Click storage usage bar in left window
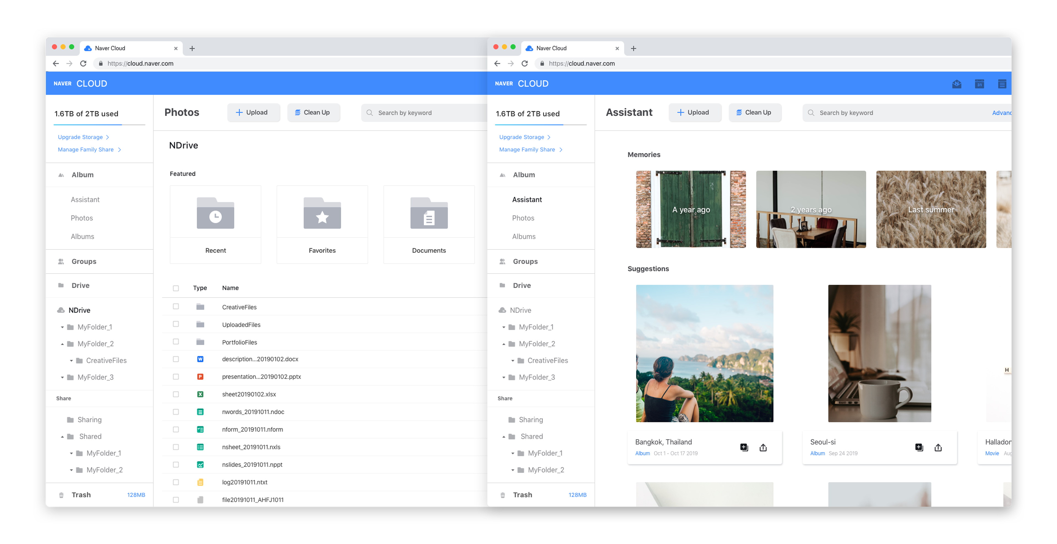The image size is (1057, 544). point(100,124)
